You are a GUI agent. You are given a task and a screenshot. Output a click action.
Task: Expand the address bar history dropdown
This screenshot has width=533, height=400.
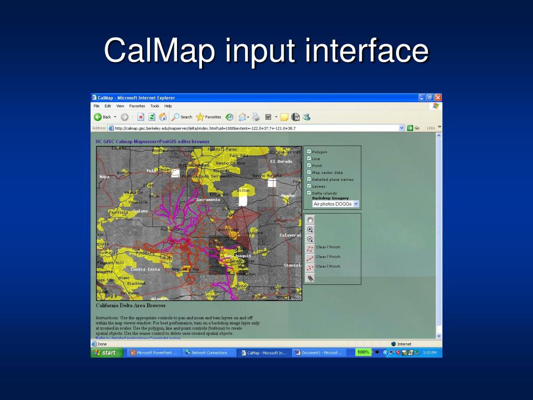tap(401, 128)
